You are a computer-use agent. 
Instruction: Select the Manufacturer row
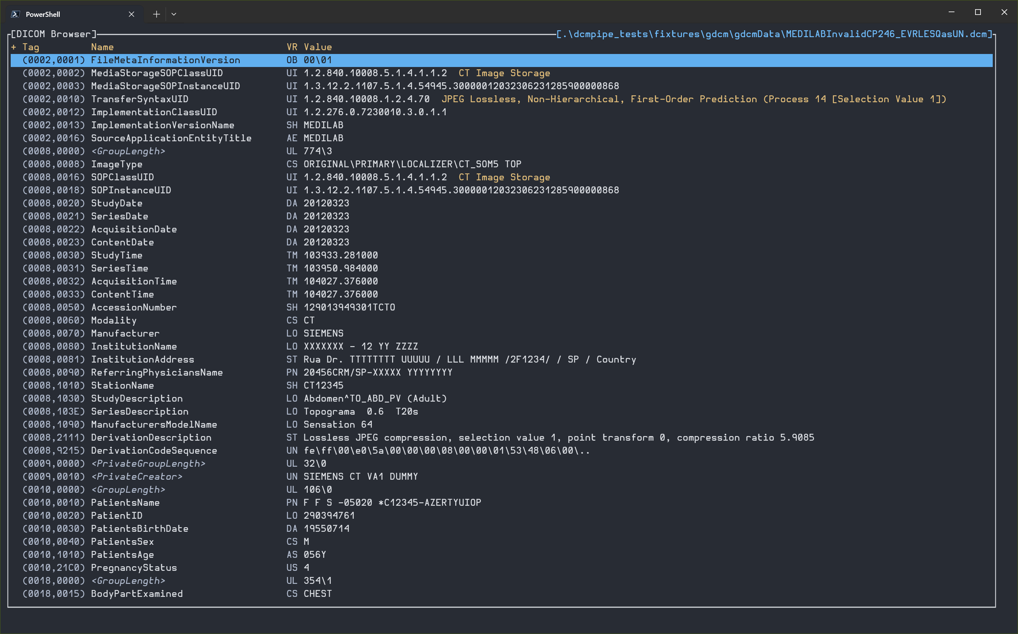click(502, 333)
